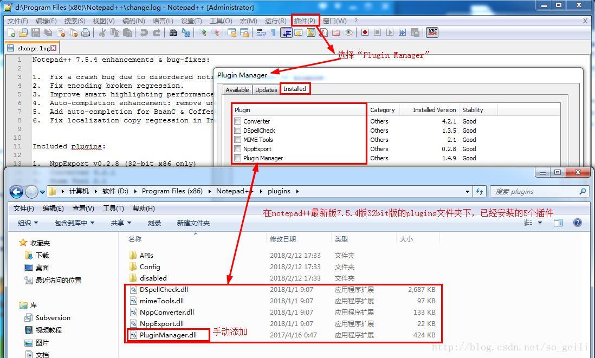Open the address bar history dropdown arrow
Screen dimensions: 595x358
coord(467,192)
